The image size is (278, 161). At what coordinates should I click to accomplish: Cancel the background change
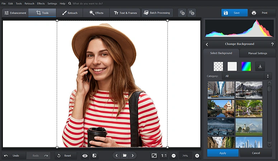(x=256, y=153)
